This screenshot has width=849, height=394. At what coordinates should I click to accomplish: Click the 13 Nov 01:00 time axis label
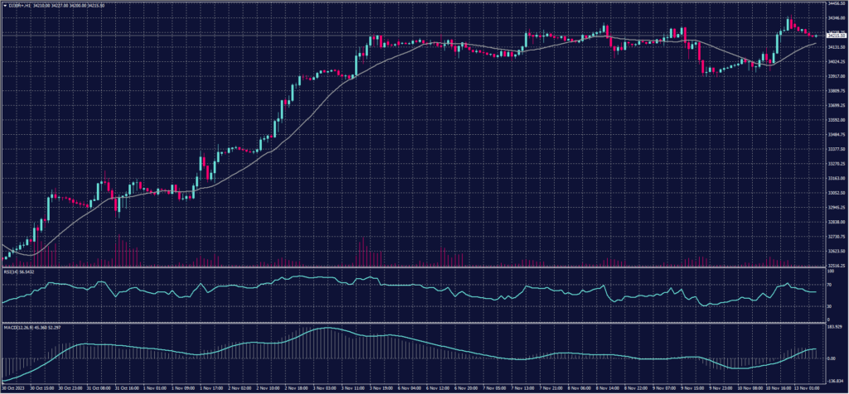(x=806, y=387)
